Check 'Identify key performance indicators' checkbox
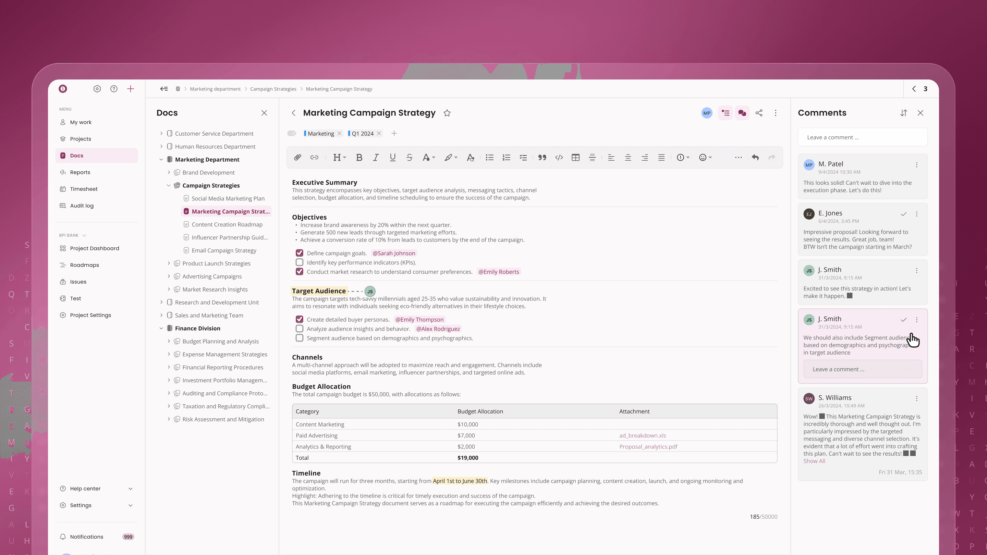 [x=299, y=262]
